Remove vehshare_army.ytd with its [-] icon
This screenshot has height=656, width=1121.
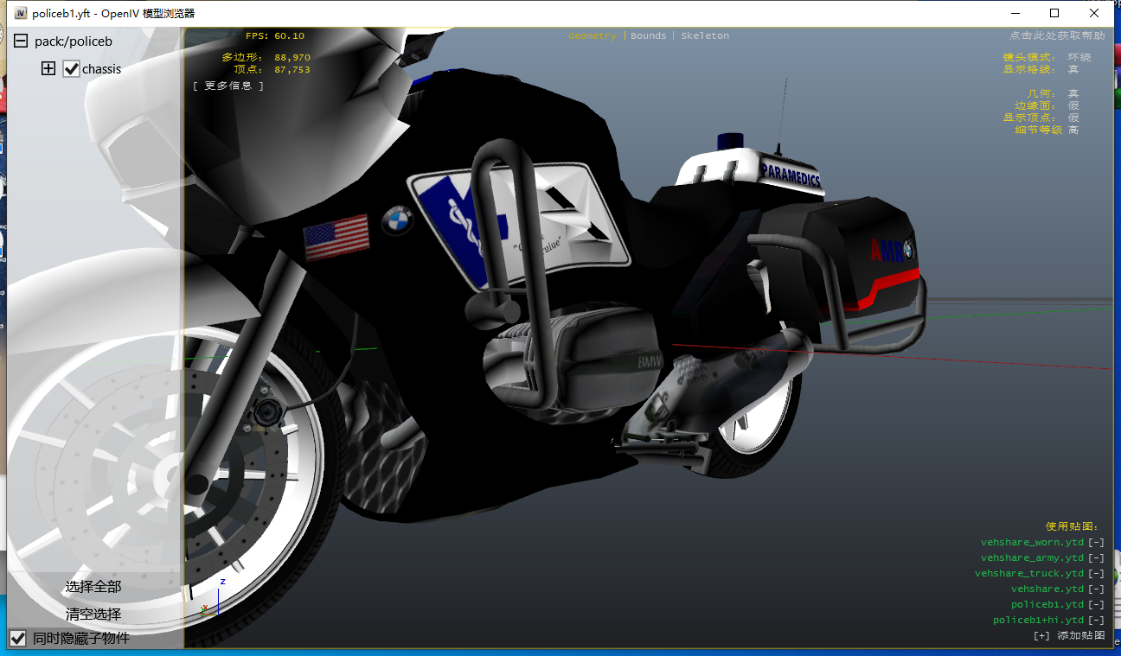tap(1096, 558)
